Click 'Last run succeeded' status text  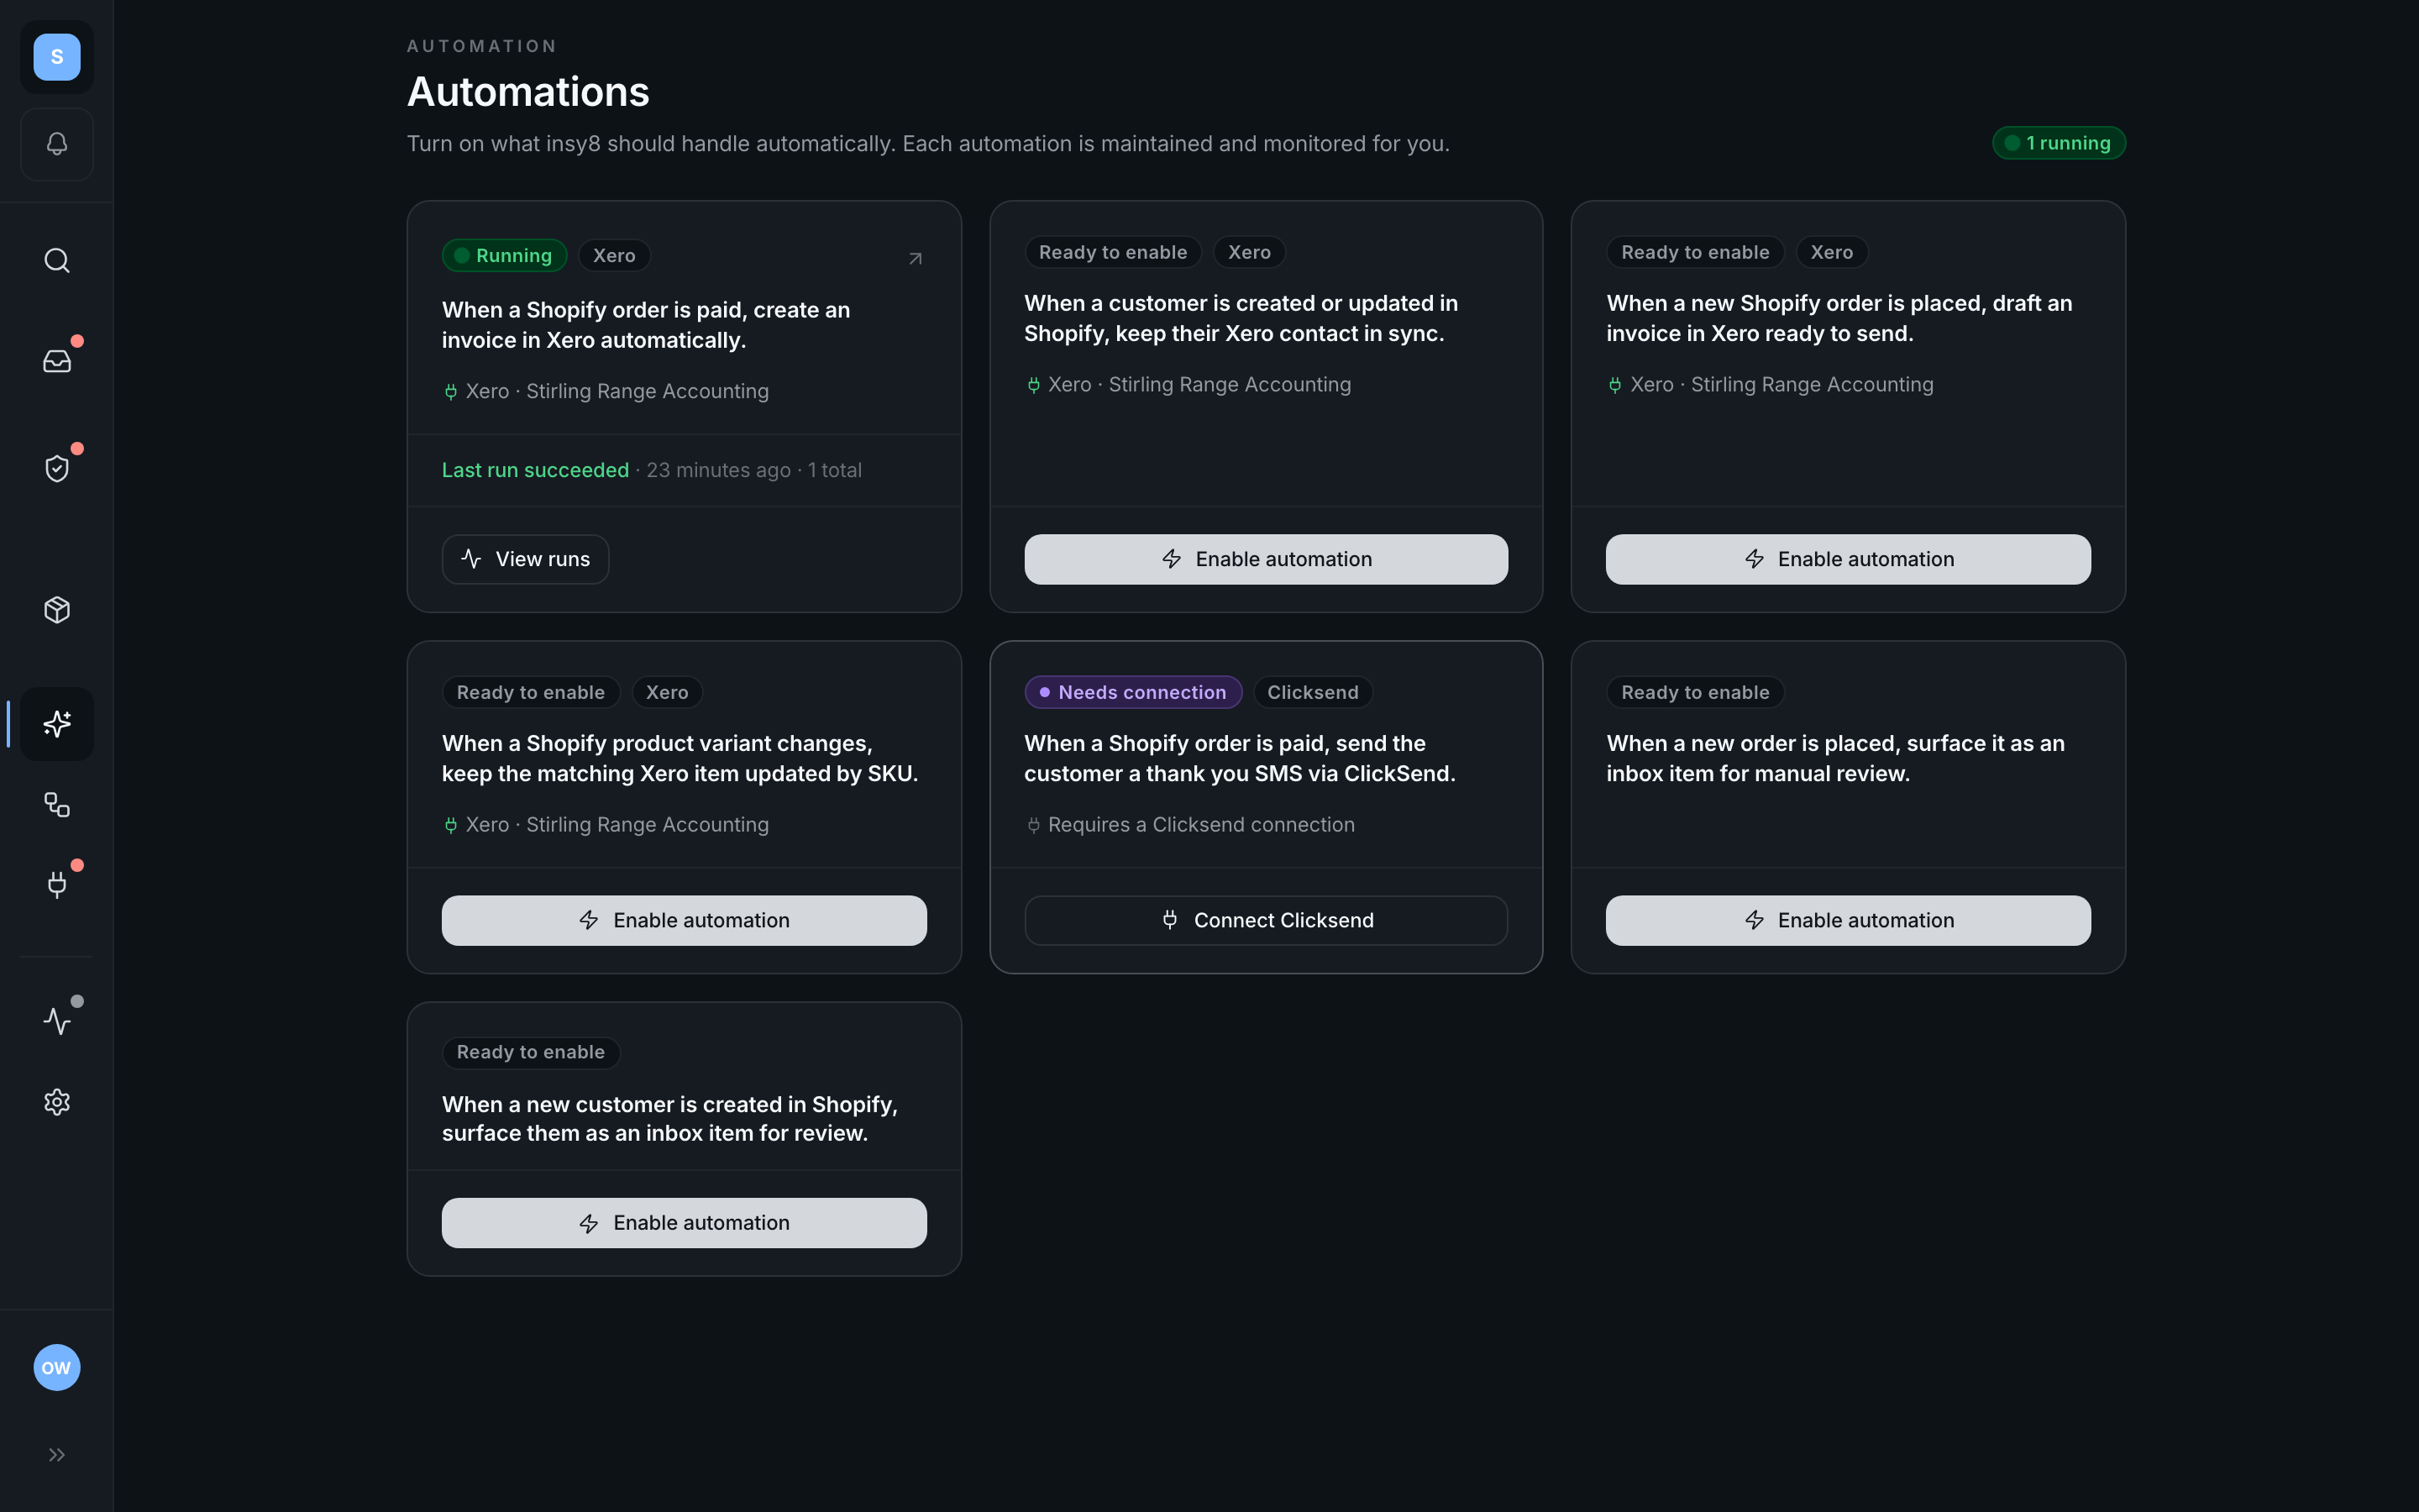pyautogui.click(x=535, y=470)
